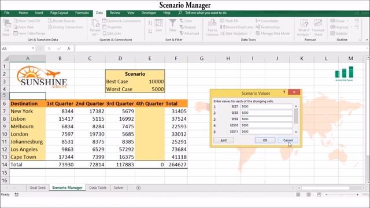Open the Data Table sheet tab
This screenshot has height=208, width=370.
98,188
